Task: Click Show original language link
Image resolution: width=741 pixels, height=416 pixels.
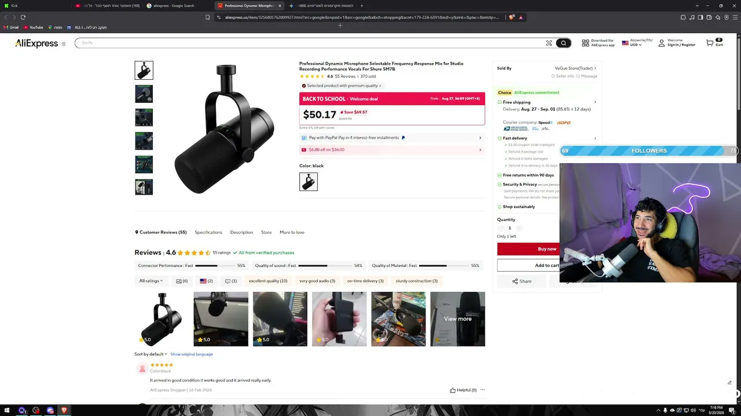Action: [x=192, y=354]
